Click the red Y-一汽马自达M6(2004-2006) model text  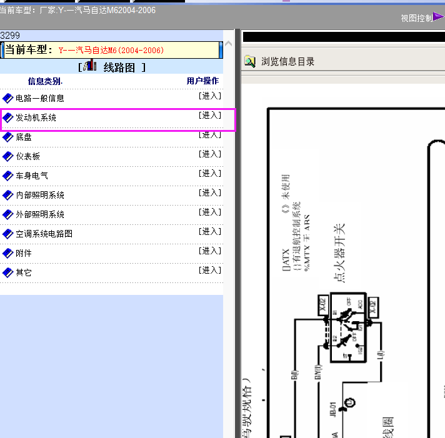pos(111,51)
